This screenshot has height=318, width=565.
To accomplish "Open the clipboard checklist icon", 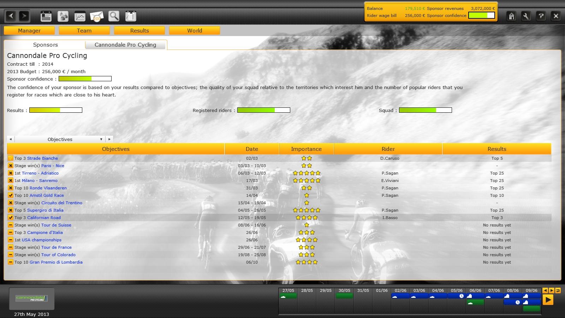I will (131, 16).
